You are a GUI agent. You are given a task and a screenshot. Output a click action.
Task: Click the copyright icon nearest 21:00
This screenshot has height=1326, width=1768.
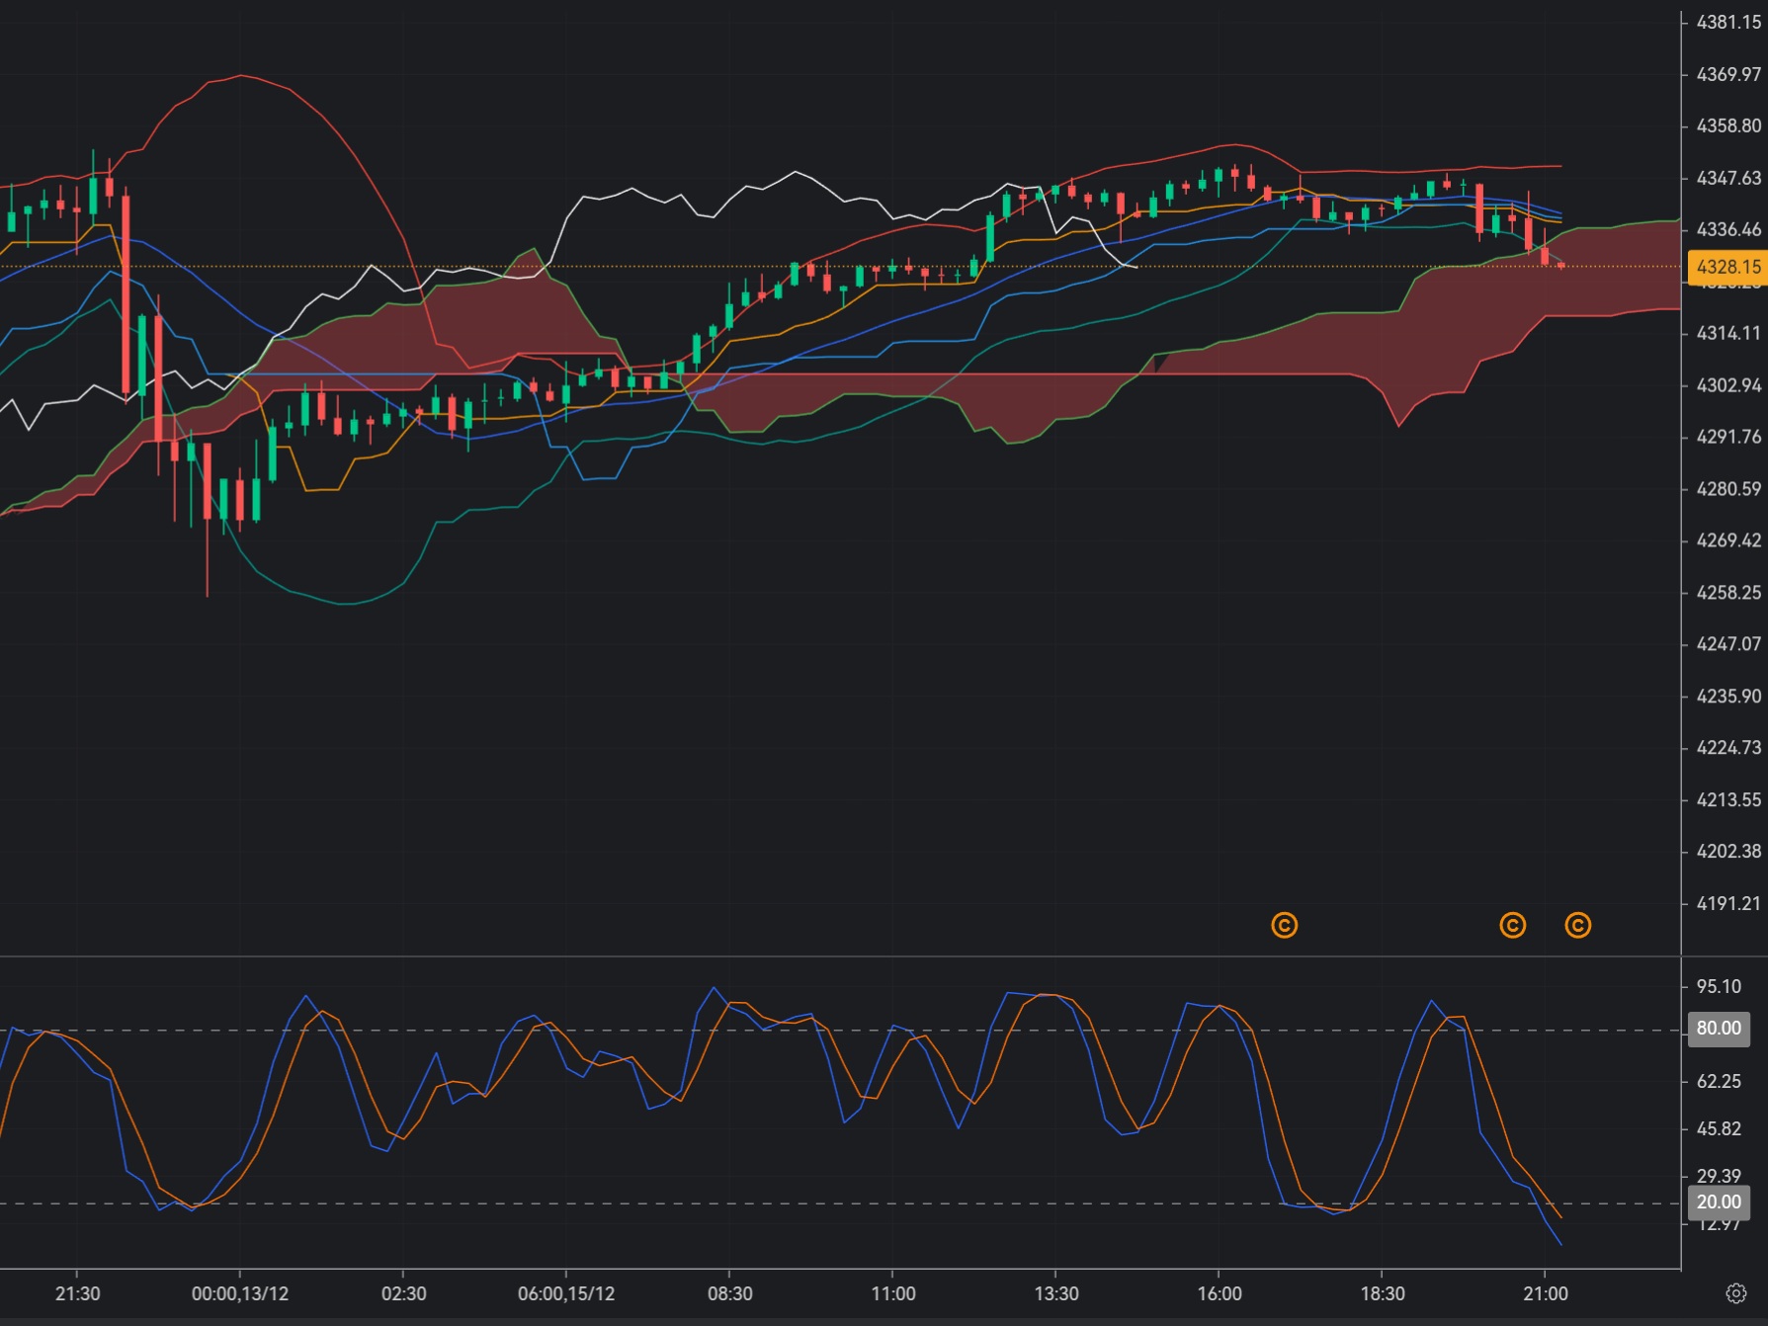pos(1578,926)
